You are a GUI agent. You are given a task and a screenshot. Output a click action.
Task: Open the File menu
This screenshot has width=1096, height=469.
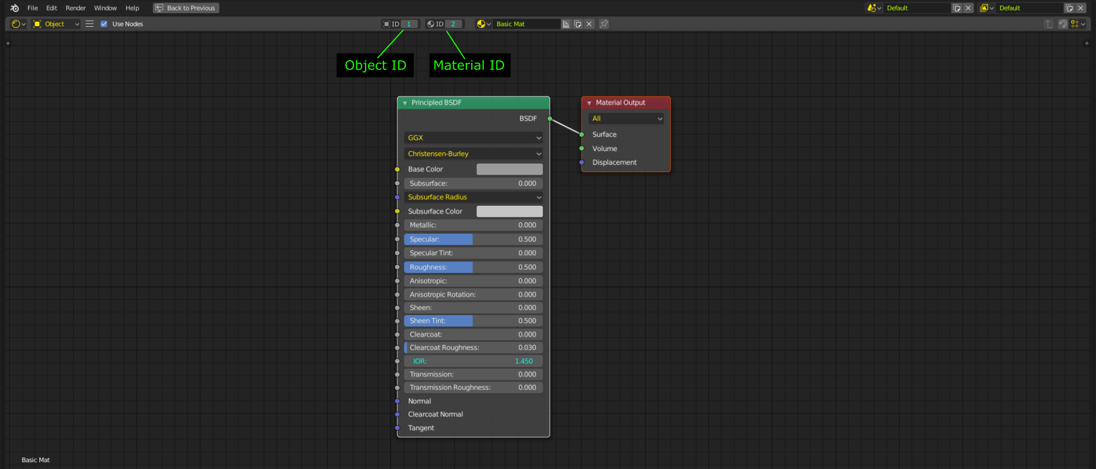coord(33,8)
